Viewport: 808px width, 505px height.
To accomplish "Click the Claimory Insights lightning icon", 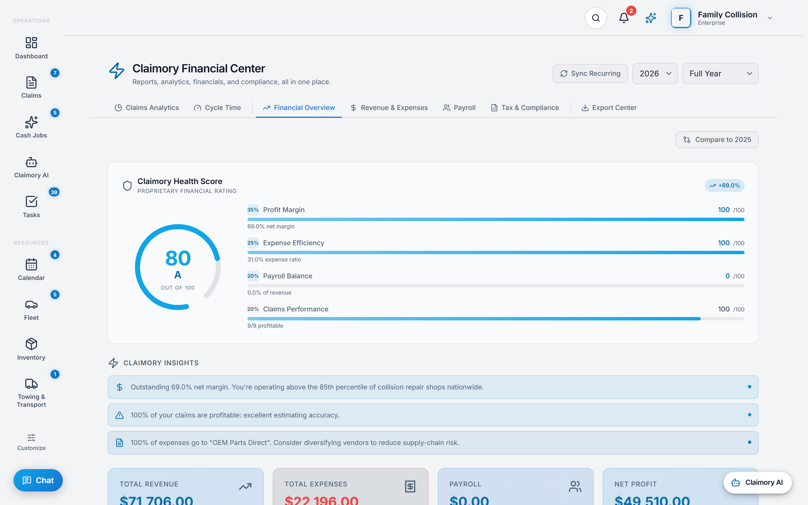I will 114,363.
